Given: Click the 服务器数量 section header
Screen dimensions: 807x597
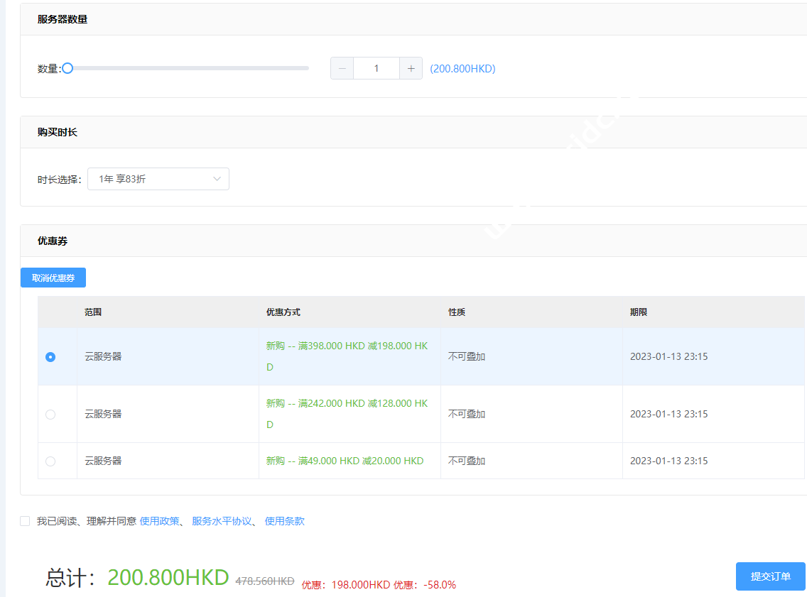Looking at the screenshot, I should coord(63,19).
